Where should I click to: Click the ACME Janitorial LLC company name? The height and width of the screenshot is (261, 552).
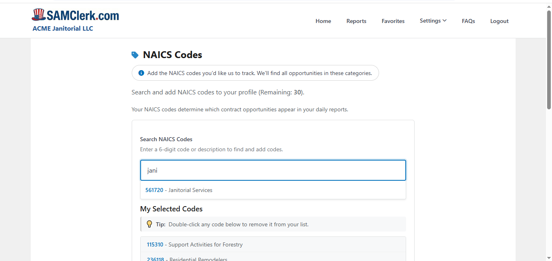pyautogui.click(x=63, y=28)
